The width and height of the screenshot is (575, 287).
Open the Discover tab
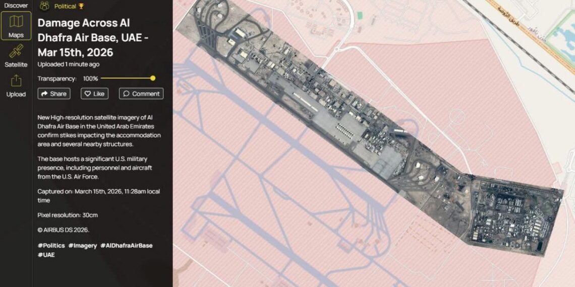16,6
